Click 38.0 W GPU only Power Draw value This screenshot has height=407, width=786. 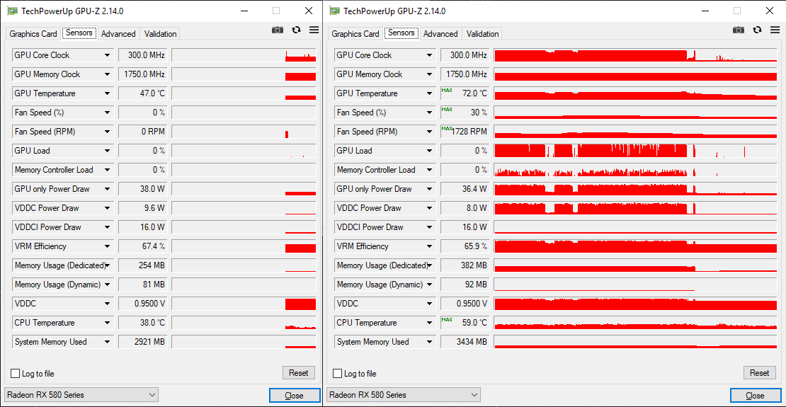tap(142, 189)
